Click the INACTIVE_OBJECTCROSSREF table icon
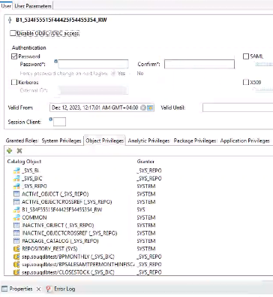The image size is (273, 297). 16,233
